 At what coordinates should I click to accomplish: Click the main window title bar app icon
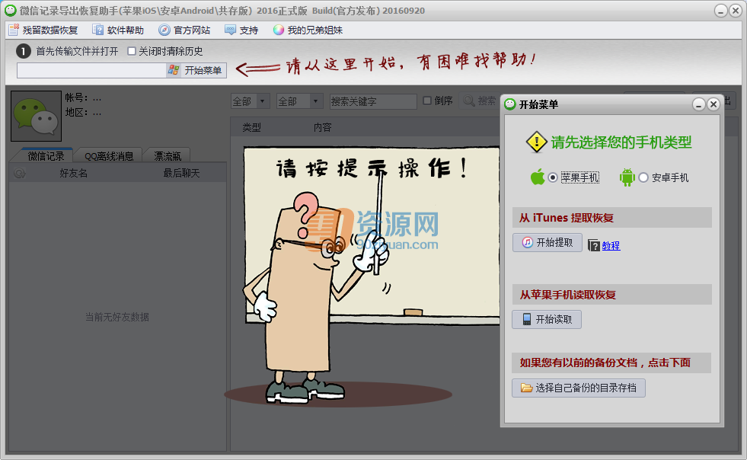pyautogui.click(x=11, y=11)
